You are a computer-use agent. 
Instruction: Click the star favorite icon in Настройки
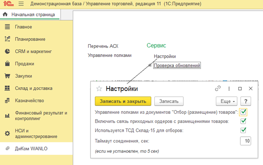point(98,89)
